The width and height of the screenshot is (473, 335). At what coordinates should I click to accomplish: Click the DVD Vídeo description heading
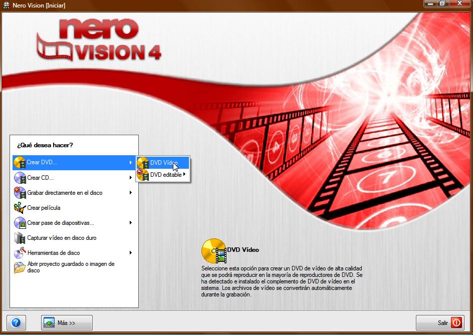point(243,250)
